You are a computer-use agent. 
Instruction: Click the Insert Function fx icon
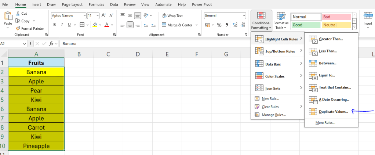[x=52, y=43]
